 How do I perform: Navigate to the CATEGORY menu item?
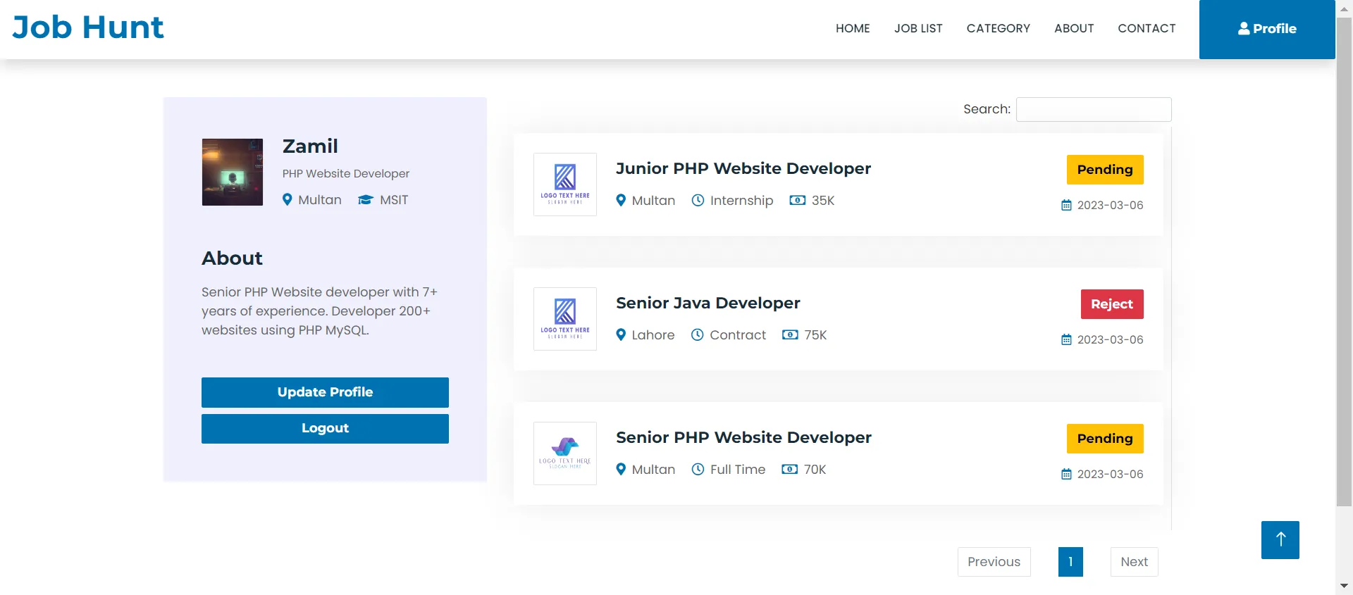[998, 29]
